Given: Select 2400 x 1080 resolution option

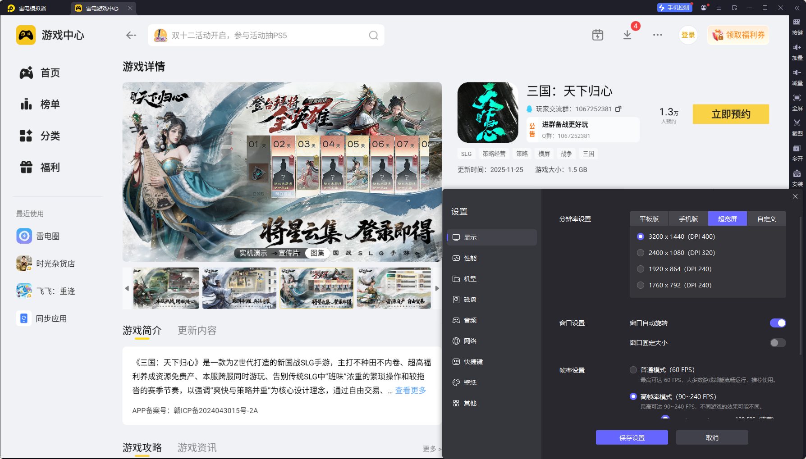Looking at the screenshot, I should tap(641, 253).
